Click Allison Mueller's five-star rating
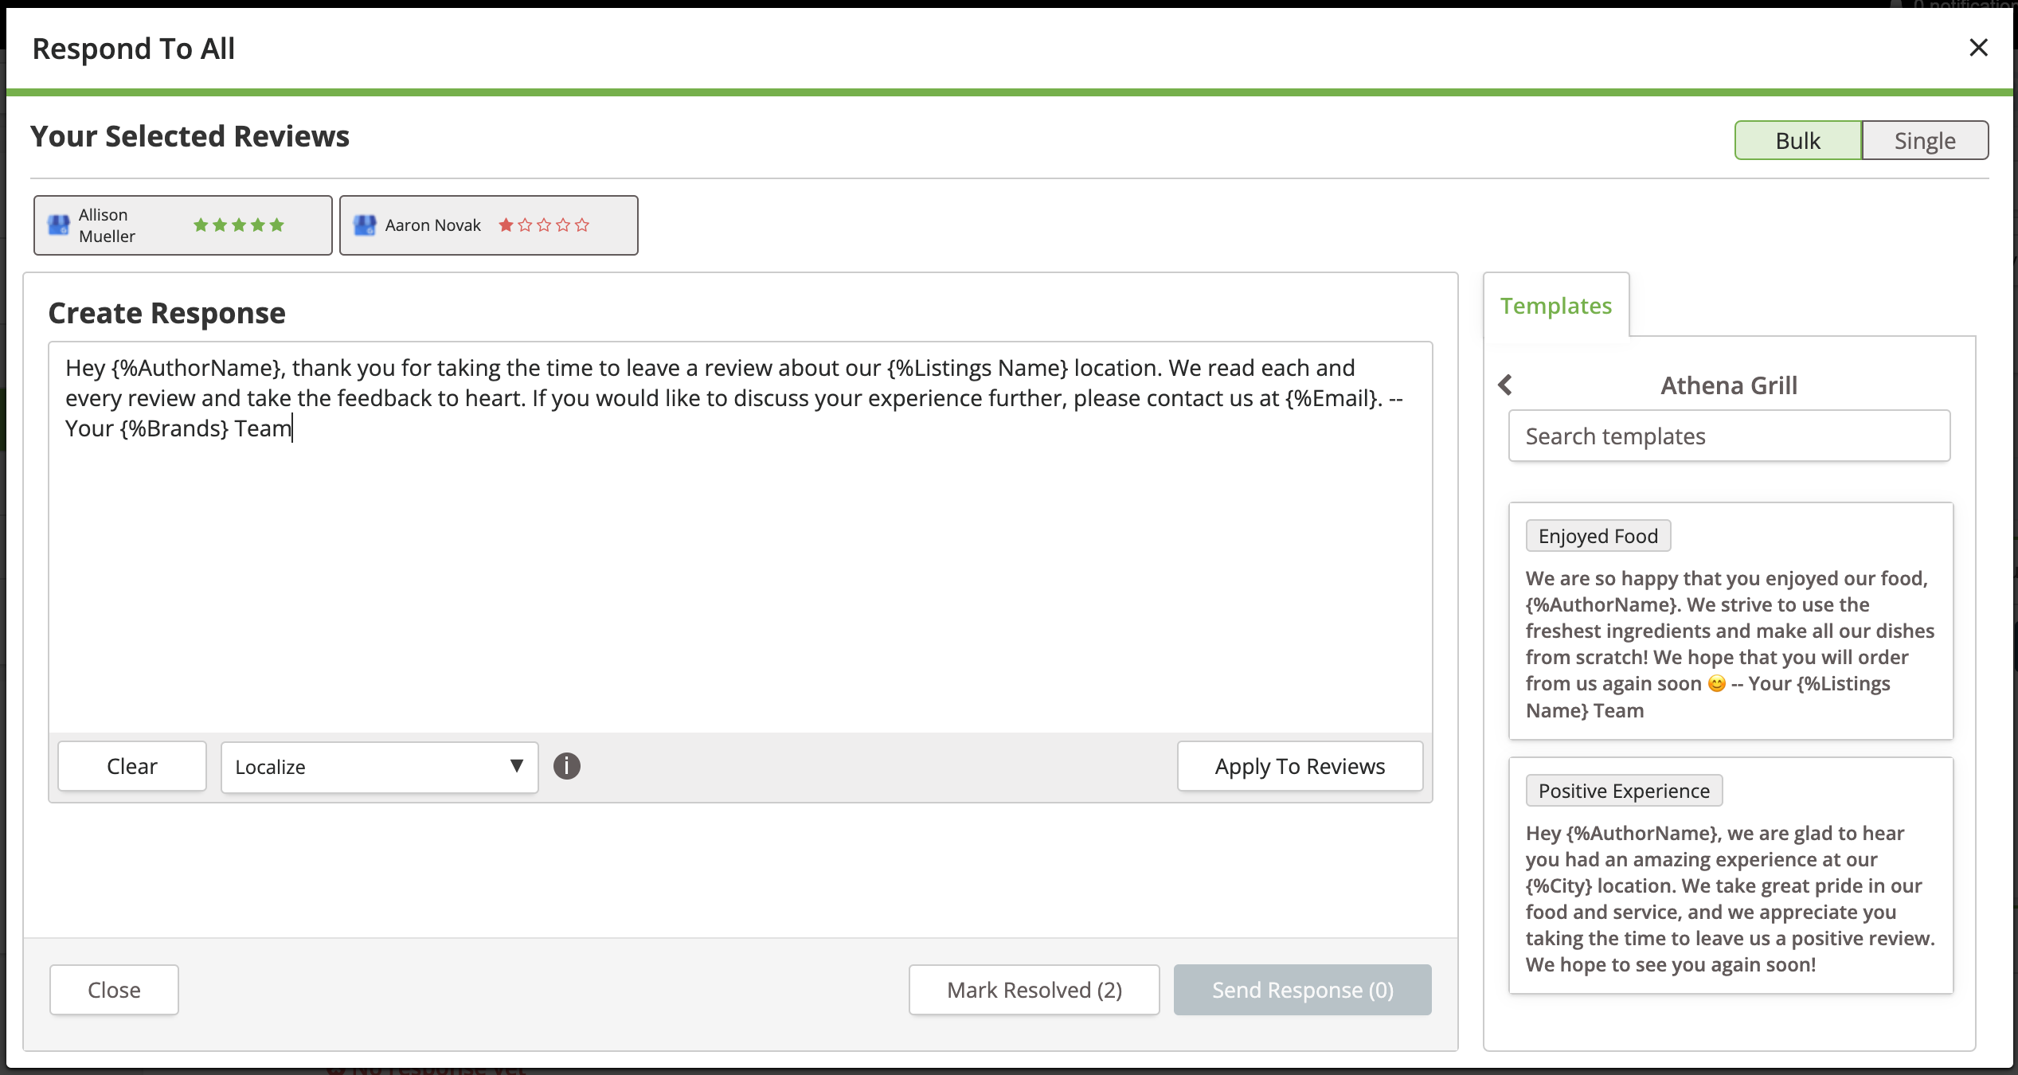This screenshot has width=2018, height=1075. pyautogui.click(x=239, y=225)
